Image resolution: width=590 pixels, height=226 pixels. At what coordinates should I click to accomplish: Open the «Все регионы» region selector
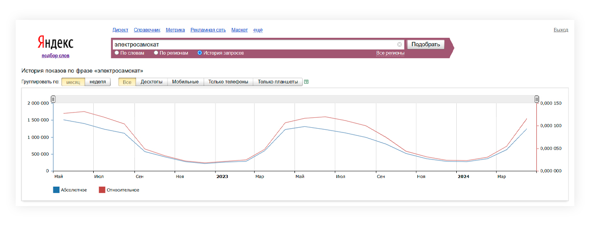pos(390,53)
